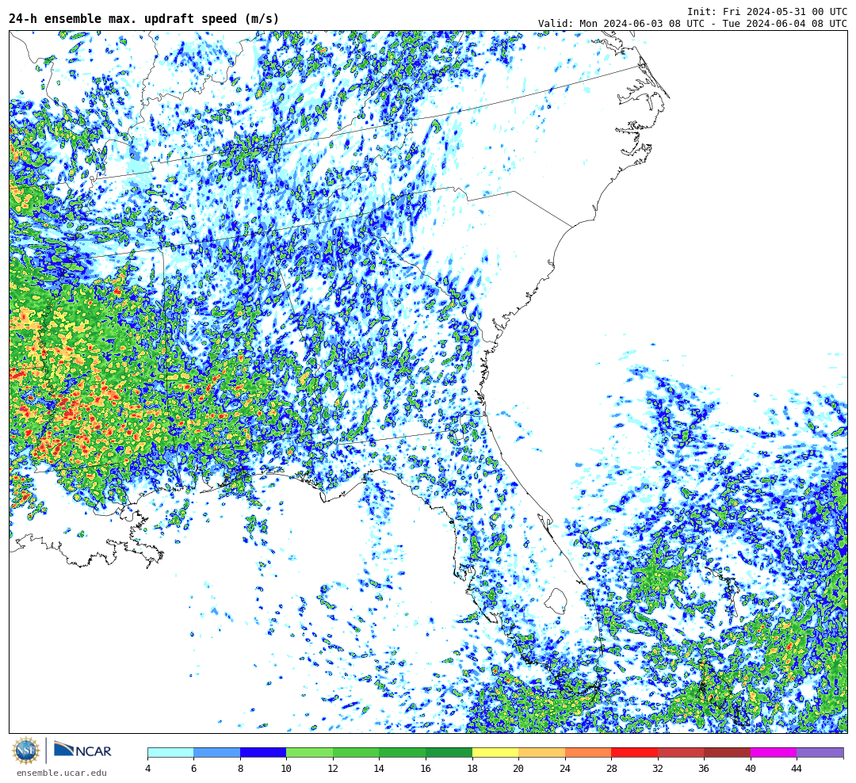Click the NSF logo
Viewport: 856px width, 783px height.
[26, 751]
